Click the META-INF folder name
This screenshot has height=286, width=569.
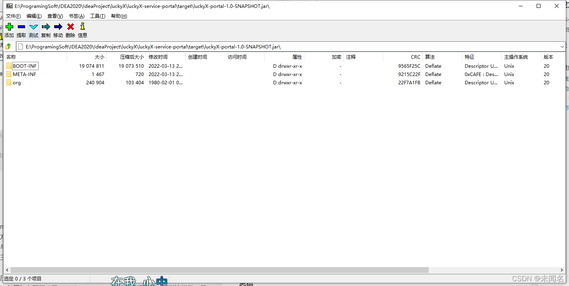(x=24, y=74)
